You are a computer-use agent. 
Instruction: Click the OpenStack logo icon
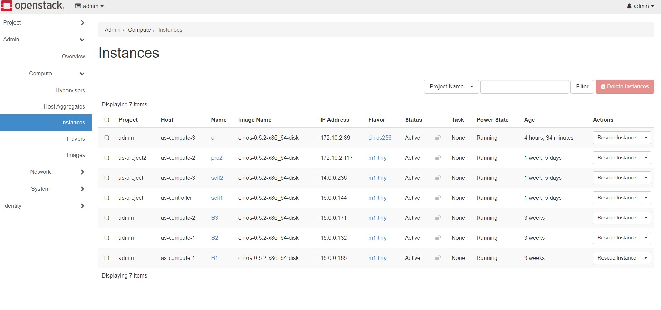7,6
